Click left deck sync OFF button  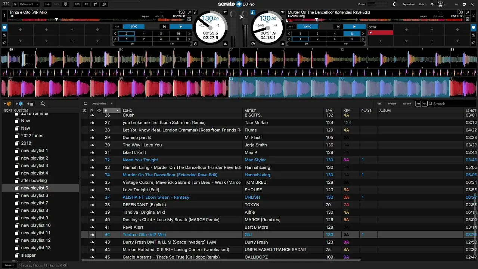coord(117,27)
